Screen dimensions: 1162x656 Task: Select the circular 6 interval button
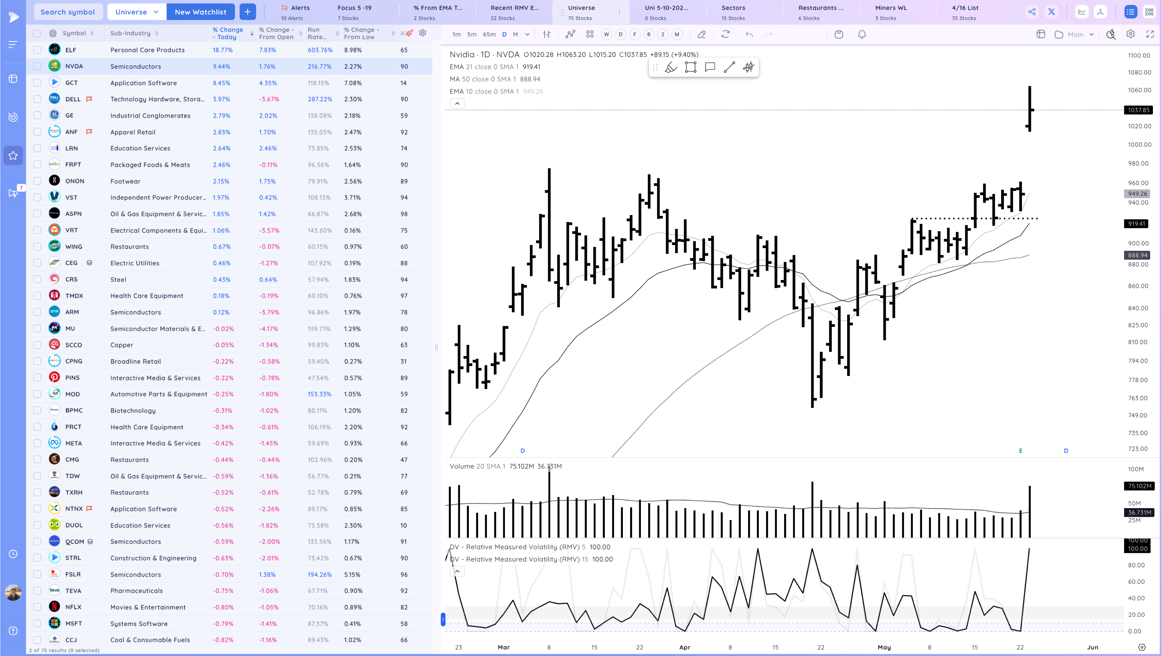click(649, 34)
